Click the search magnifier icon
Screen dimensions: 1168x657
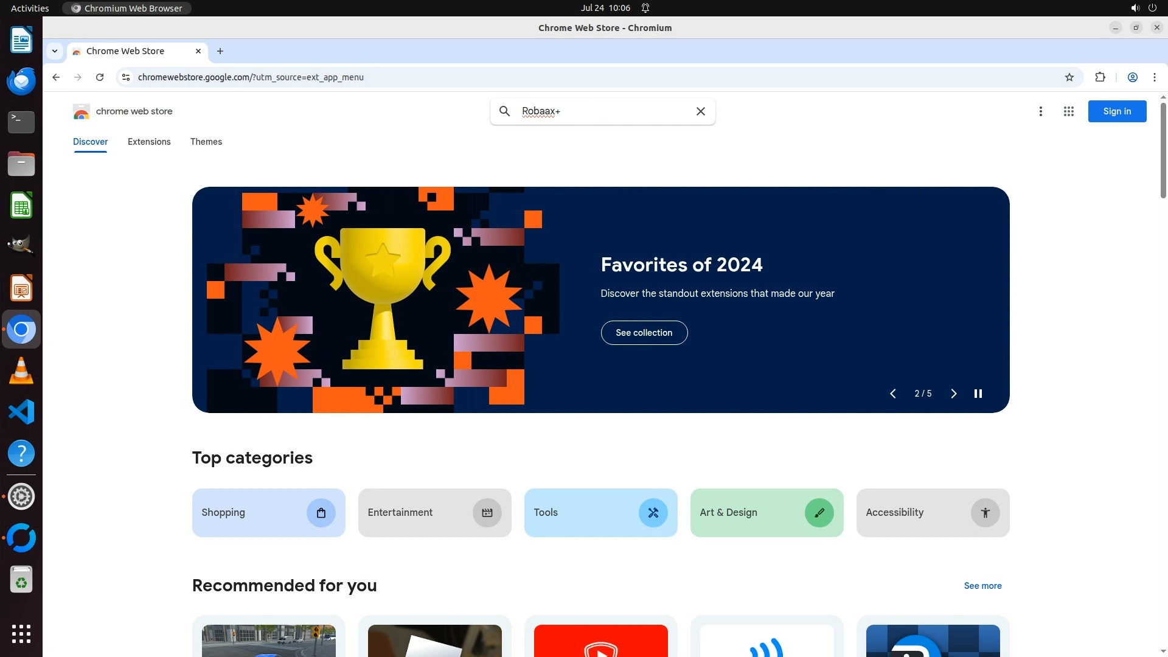coord(504,111)
